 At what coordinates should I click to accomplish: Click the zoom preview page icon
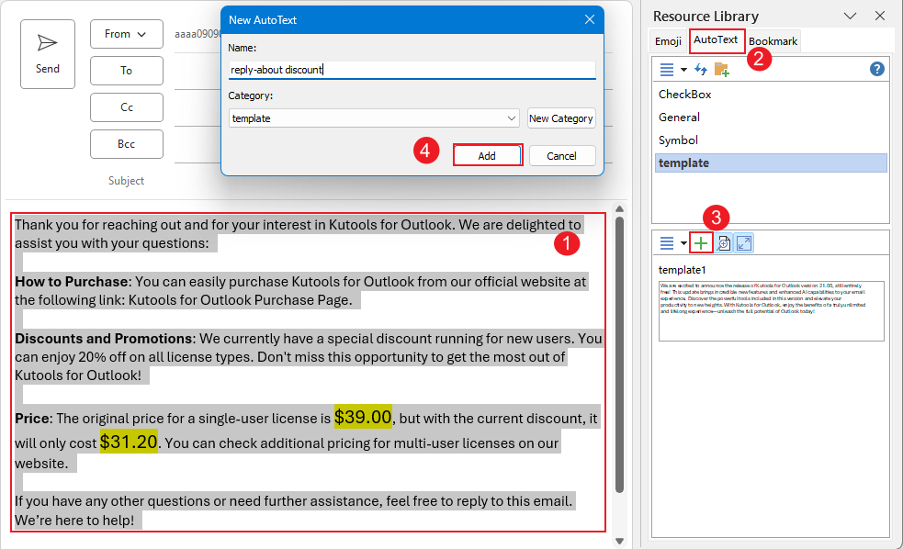(724, 243)
